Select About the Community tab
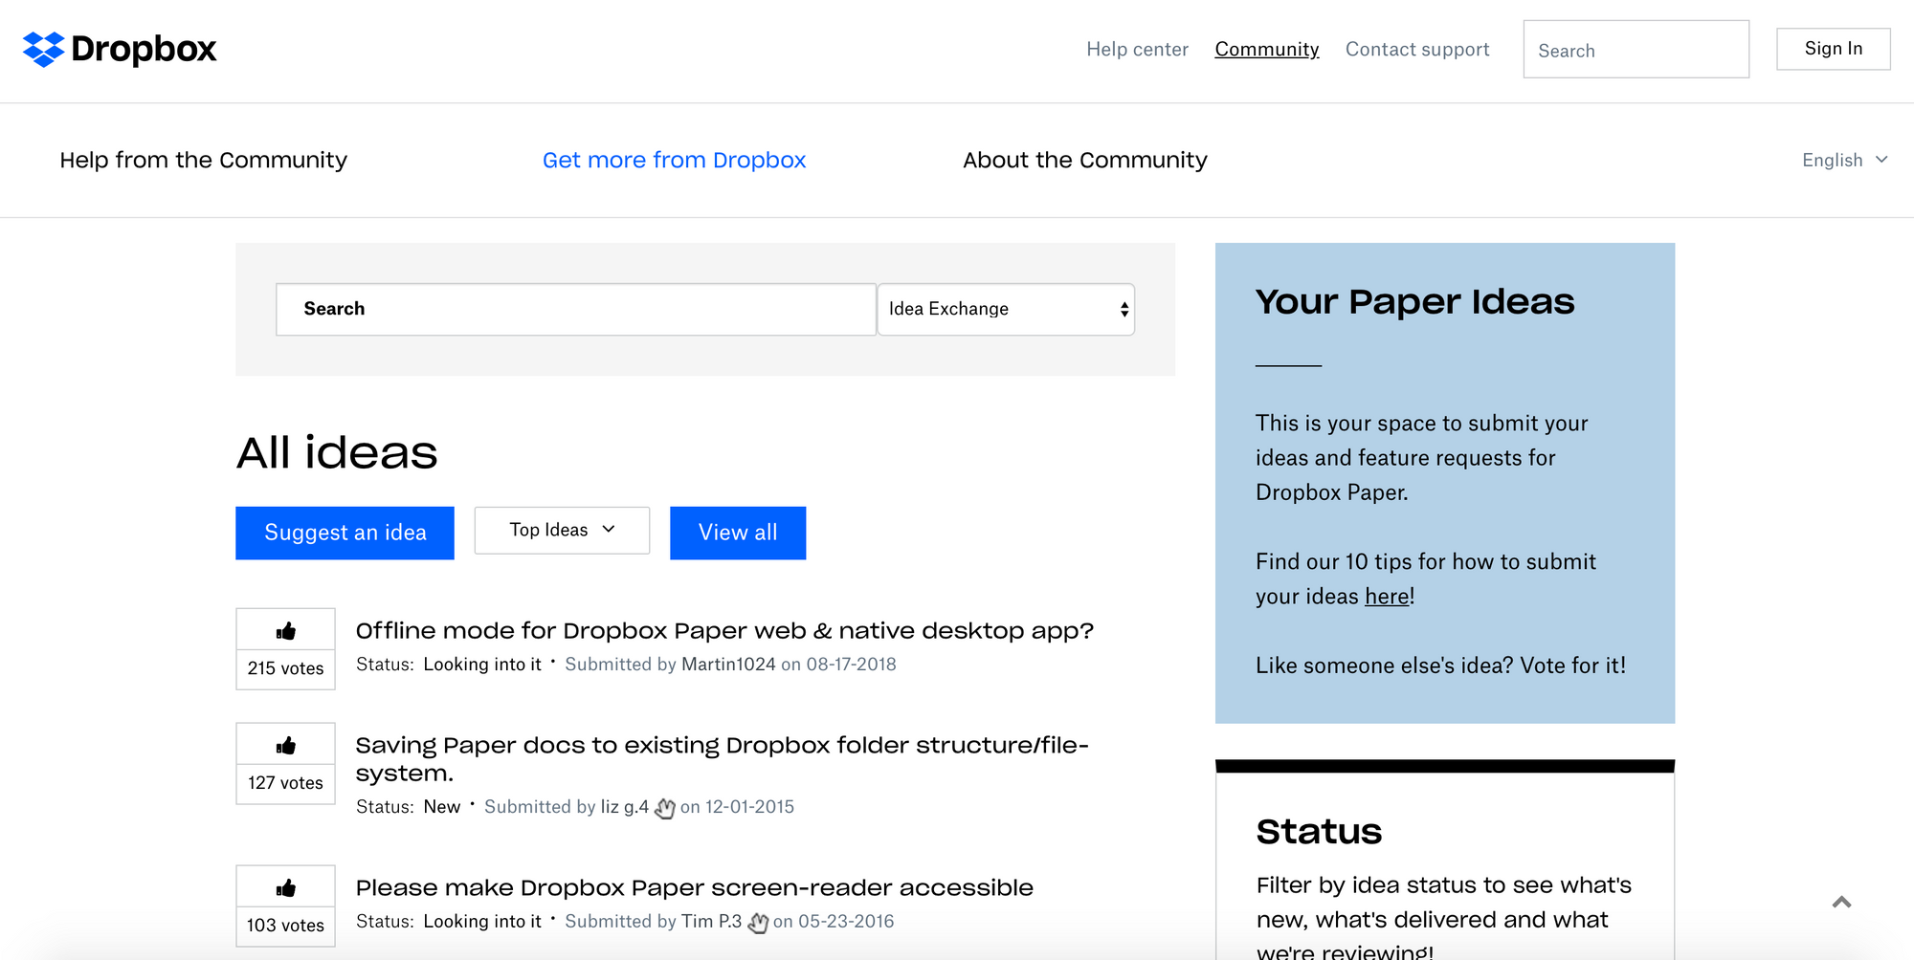This screenshot has width=1914, height=960. tap(1084, 160)
